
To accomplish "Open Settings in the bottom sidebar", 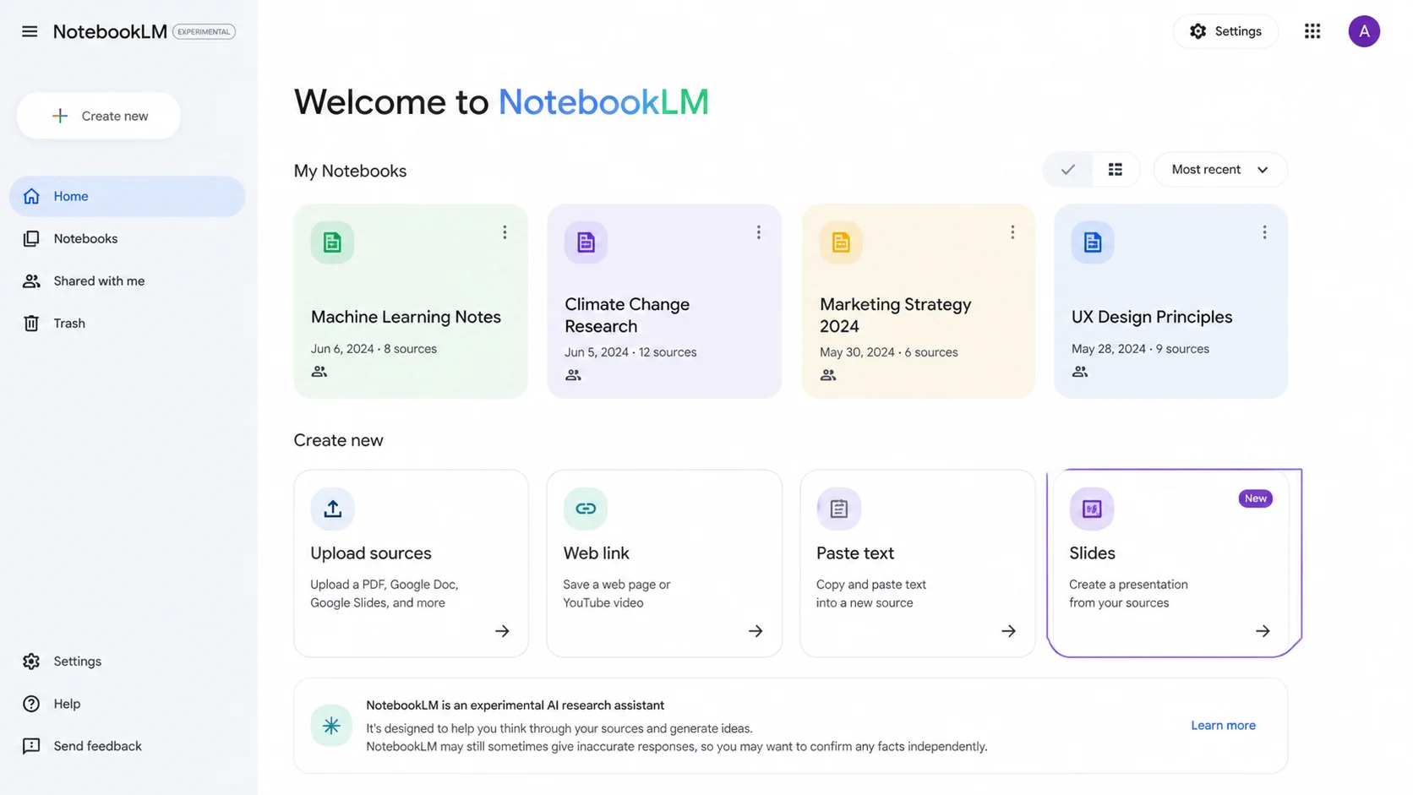I will (127, 662).
